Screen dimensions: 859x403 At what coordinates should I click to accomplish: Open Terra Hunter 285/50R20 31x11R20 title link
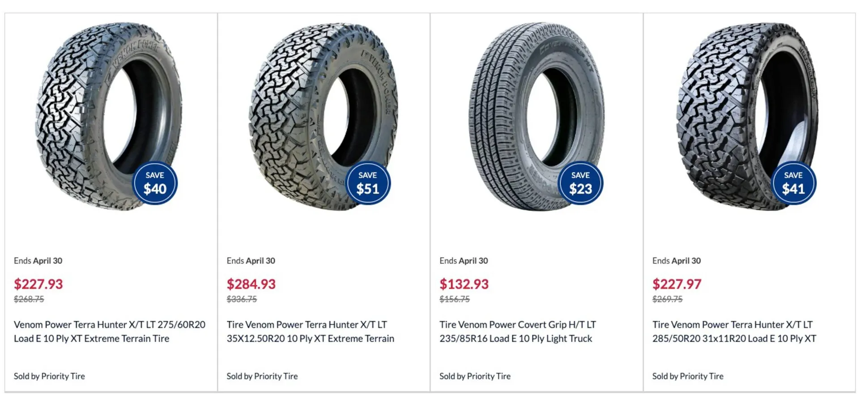(734, 331)
